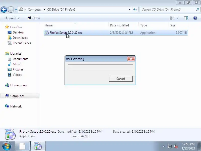201x151 pixels.
Task: Click Date created value in details pane
Action: tap(143, 131)
